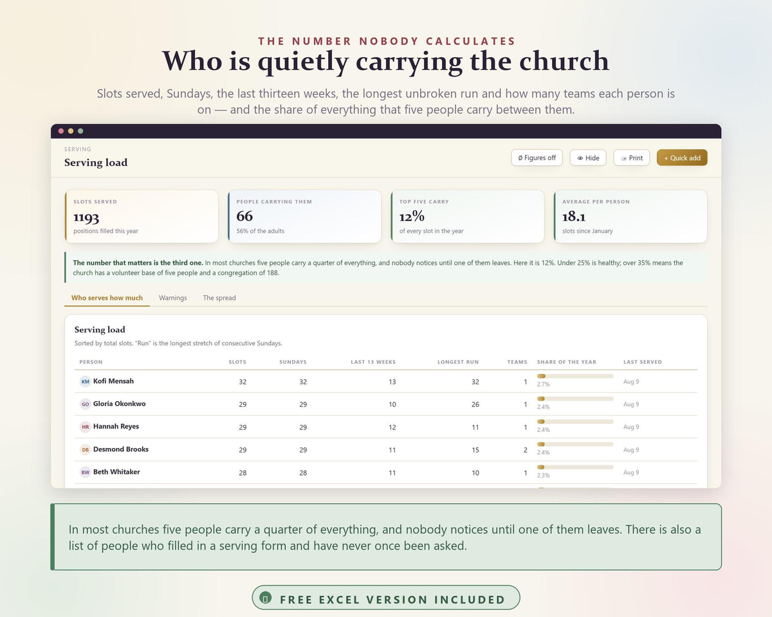
Task: Open the Slots served summary card
Action: coord(142,217)
